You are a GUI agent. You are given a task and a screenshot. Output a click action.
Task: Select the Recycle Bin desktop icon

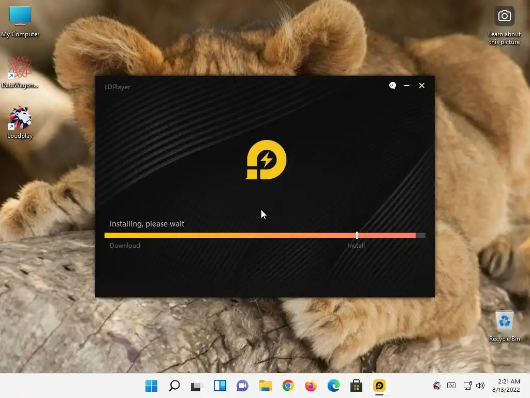(504, 326)
